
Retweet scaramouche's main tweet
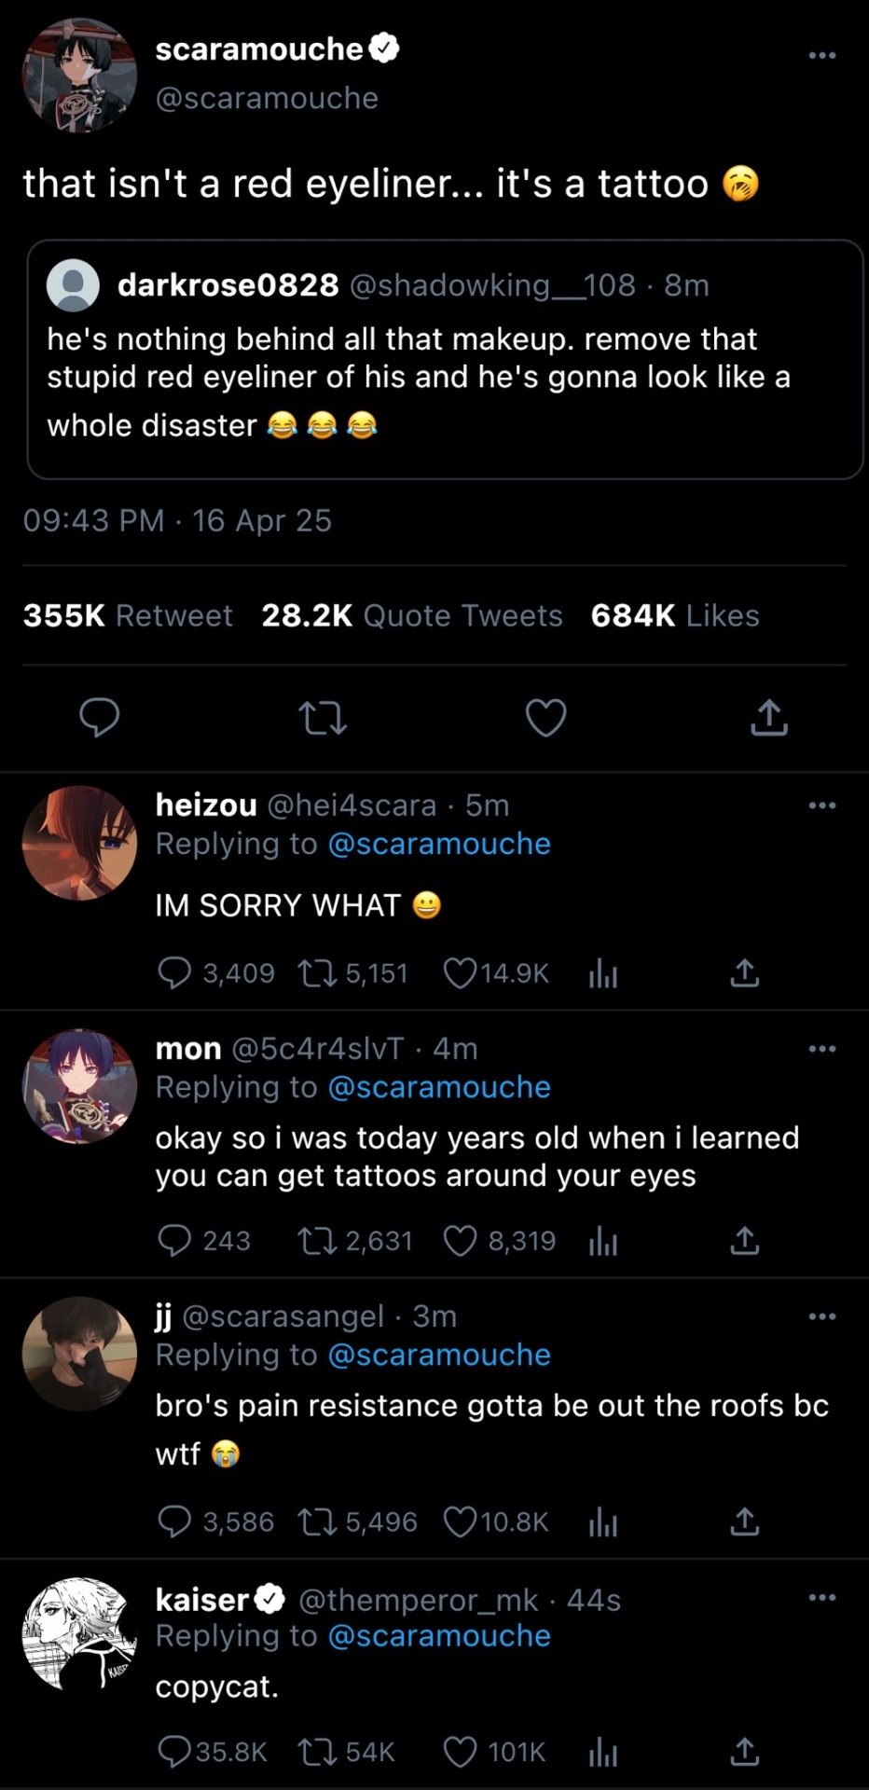coord(323,718)
